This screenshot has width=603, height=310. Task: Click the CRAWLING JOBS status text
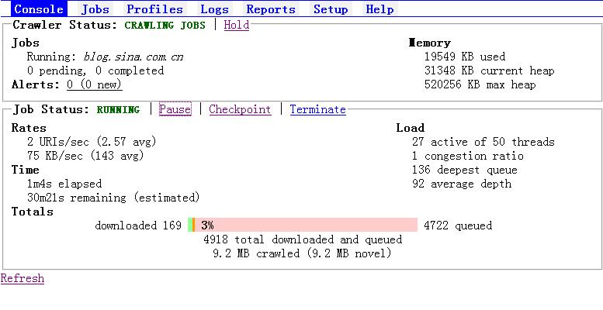coord(165,26)
